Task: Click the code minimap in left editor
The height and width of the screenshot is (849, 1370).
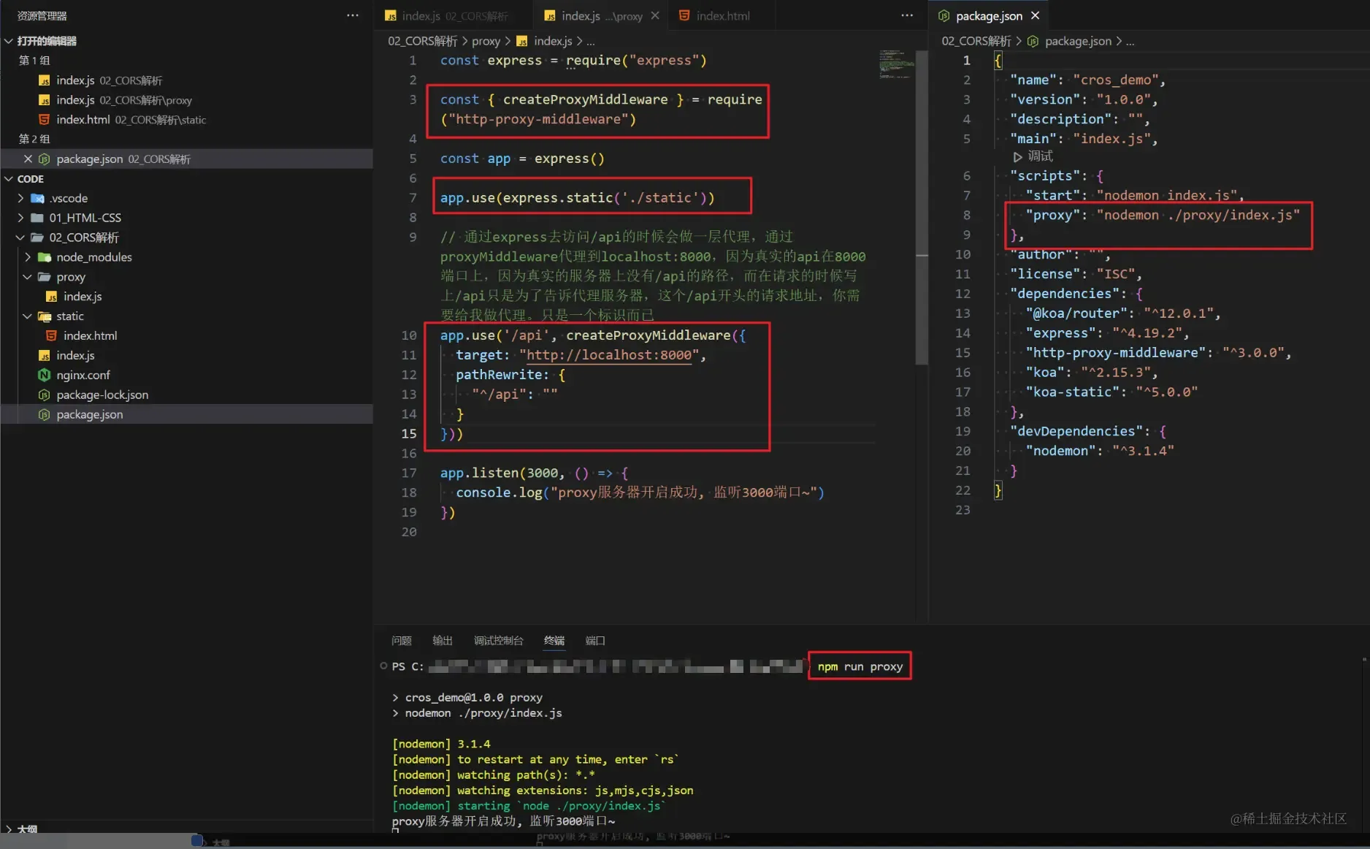Action: [896, 64]
